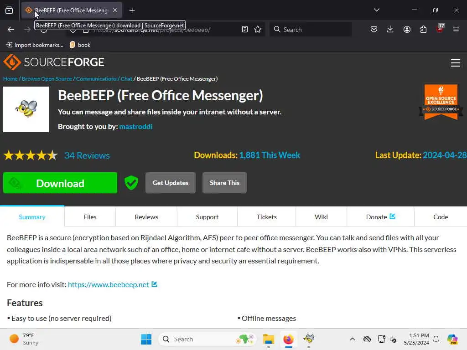Open the Copilot preview icon

[452, 339]
